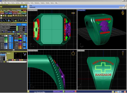The height and width of the screenshot is (93, 127).
Task: Select the User 03 layer label
Action: (x=16, y=40)
